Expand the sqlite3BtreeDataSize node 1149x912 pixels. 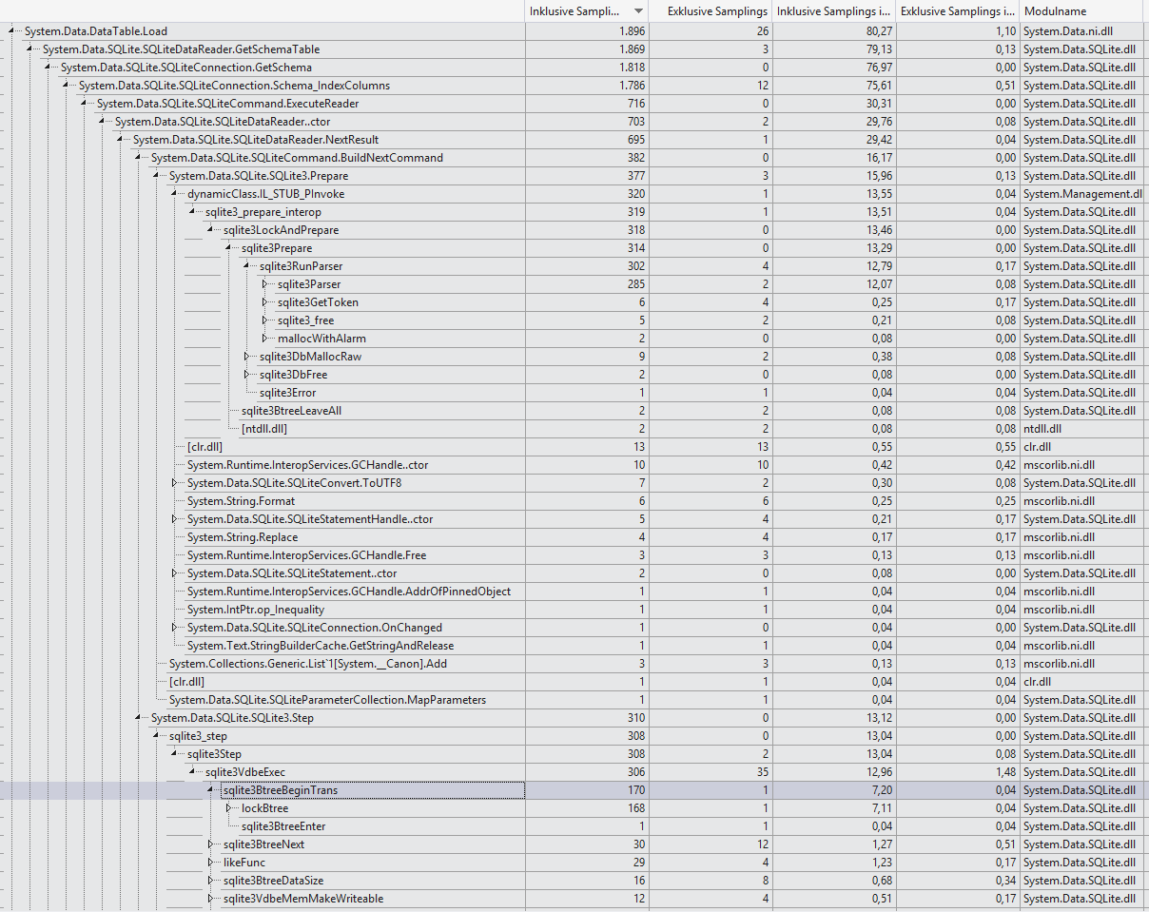pyautogui.click(x=211, y=881)
